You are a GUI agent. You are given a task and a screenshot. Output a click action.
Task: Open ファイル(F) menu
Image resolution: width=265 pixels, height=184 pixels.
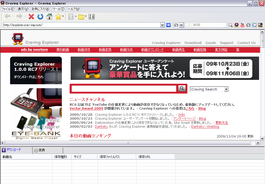click(8, 9)
